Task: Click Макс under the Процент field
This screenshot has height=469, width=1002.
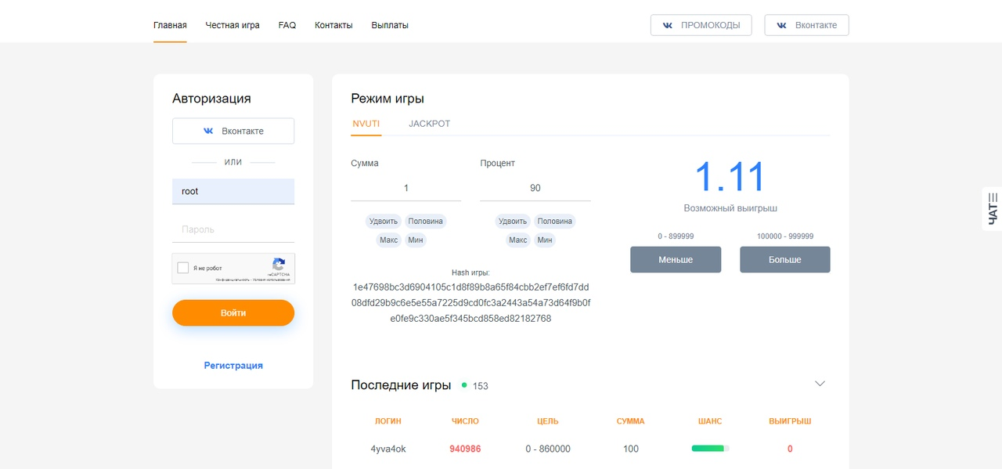Action: (518, 240)
